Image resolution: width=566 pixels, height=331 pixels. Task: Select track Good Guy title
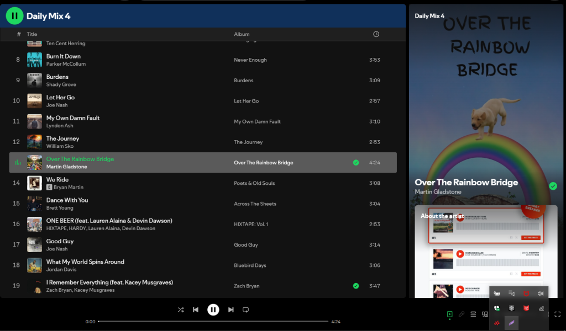tap(60, 241)
